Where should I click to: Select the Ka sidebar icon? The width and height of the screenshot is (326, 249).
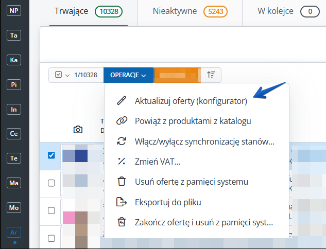coord(14,60)
